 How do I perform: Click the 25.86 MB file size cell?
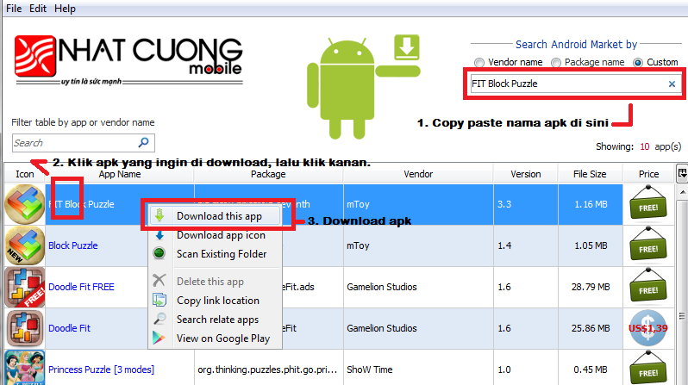pos(591,328)
